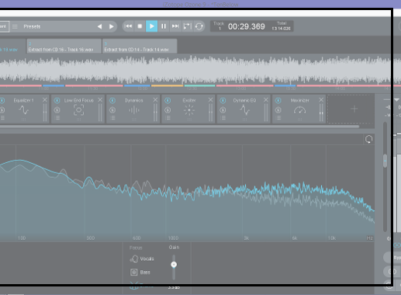This screenshot has height=295, width=401.
Task: Select Vocals focus mode
Action: [x=142, y=259]
